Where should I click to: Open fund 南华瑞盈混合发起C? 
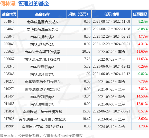pyautogui.click(x=42, y=29)
